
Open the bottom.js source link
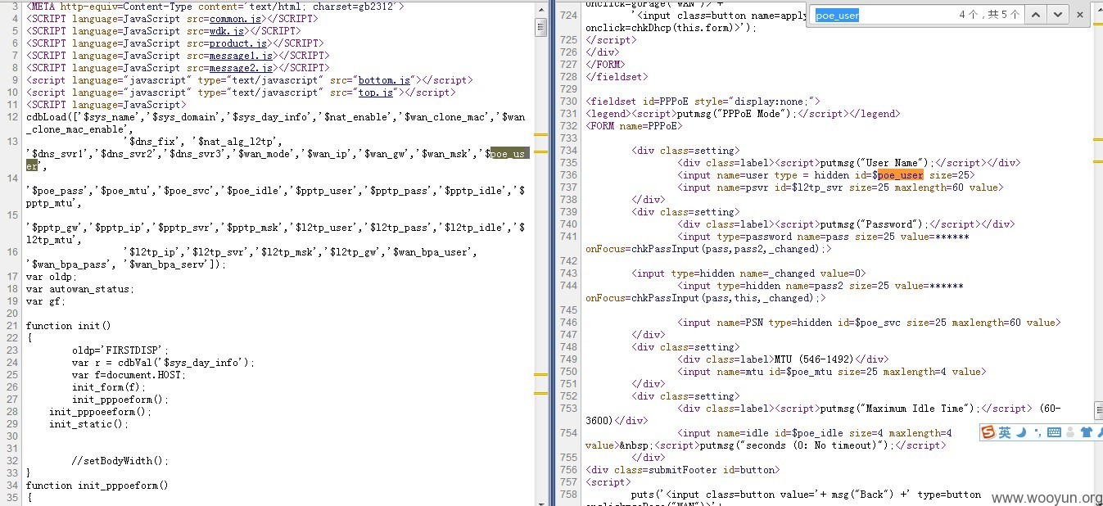click(385, 79)
